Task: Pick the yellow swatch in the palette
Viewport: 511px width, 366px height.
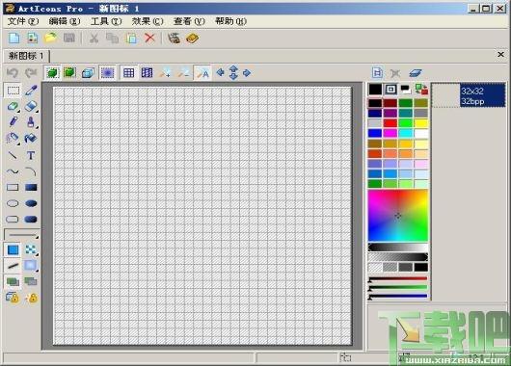Action: 421,123
